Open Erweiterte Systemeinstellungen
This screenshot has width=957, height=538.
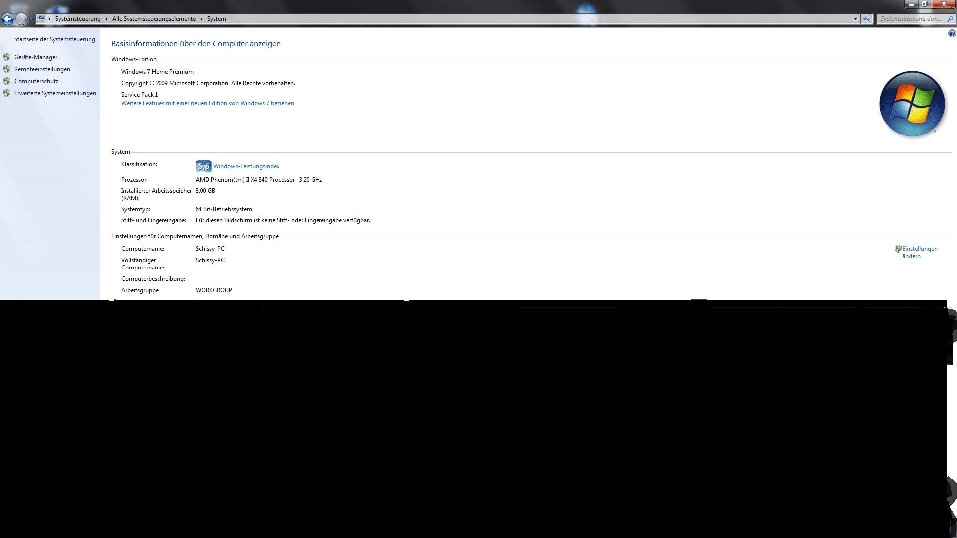(55, 93)
